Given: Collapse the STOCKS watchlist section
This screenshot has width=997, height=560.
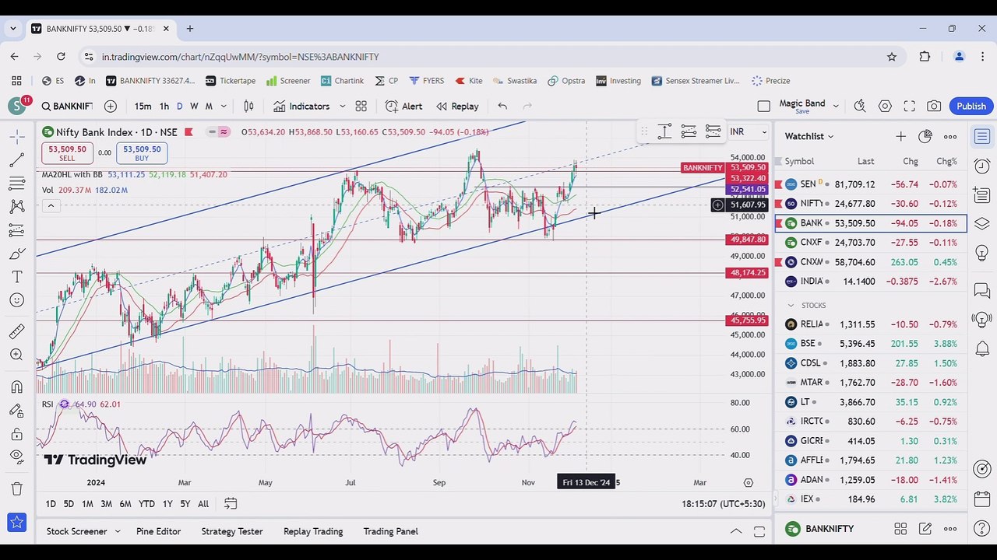Looking at the screenshot, I should 791,306.
